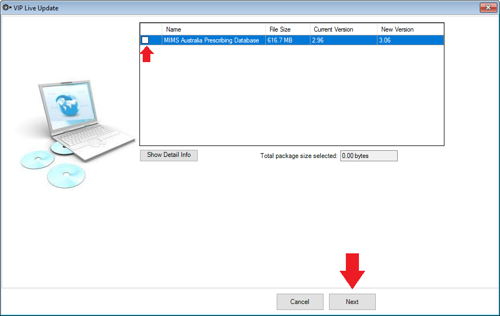Tick the MIMS Australia Prescribing Database checkbox
500x316 pixels.
tap(145, 40)
